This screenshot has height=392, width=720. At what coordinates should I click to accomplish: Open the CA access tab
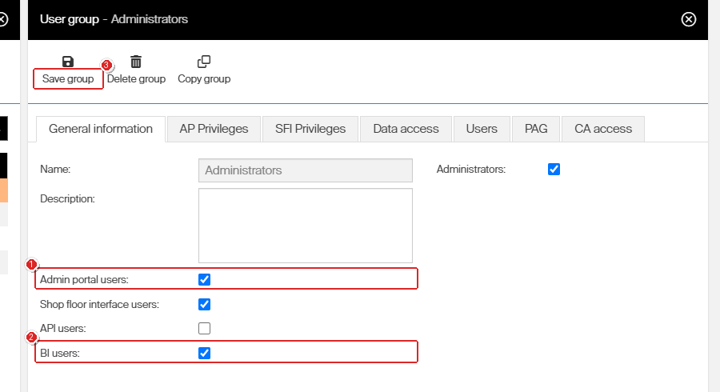click(x=603, y=129)
